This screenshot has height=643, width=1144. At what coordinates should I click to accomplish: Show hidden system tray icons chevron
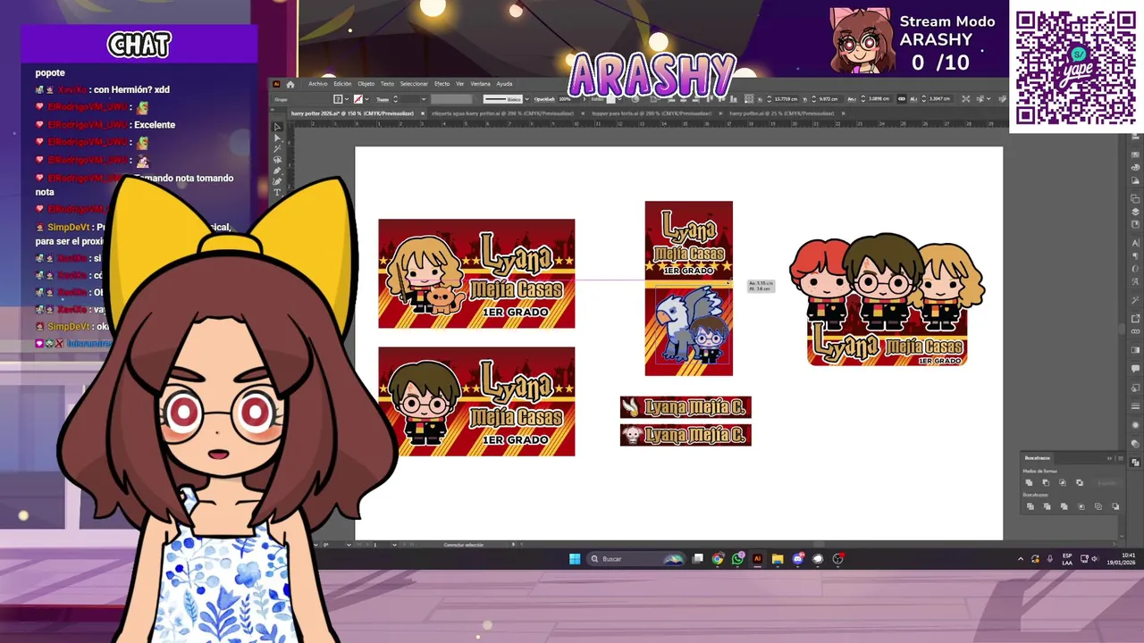(x=1021, y=559)
